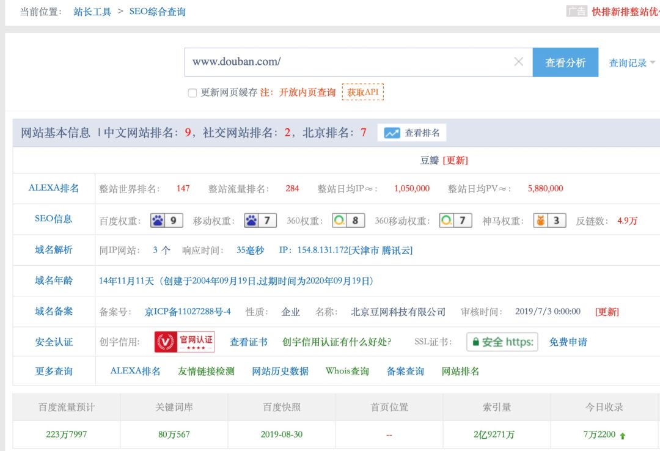
Task: Click the Shenma weight badge 3
Action: point(549,221)
